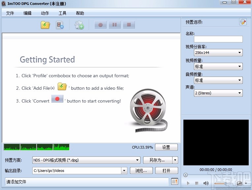Take a snapshot with the camera icon
Screen dimensions: 252x190
[x=239, y=183]
